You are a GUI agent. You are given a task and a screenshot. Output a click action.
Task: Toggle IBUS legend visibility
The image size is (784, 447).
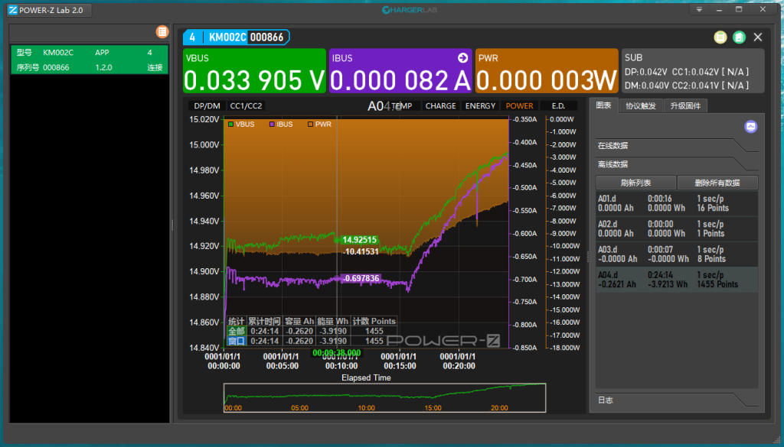281,125
